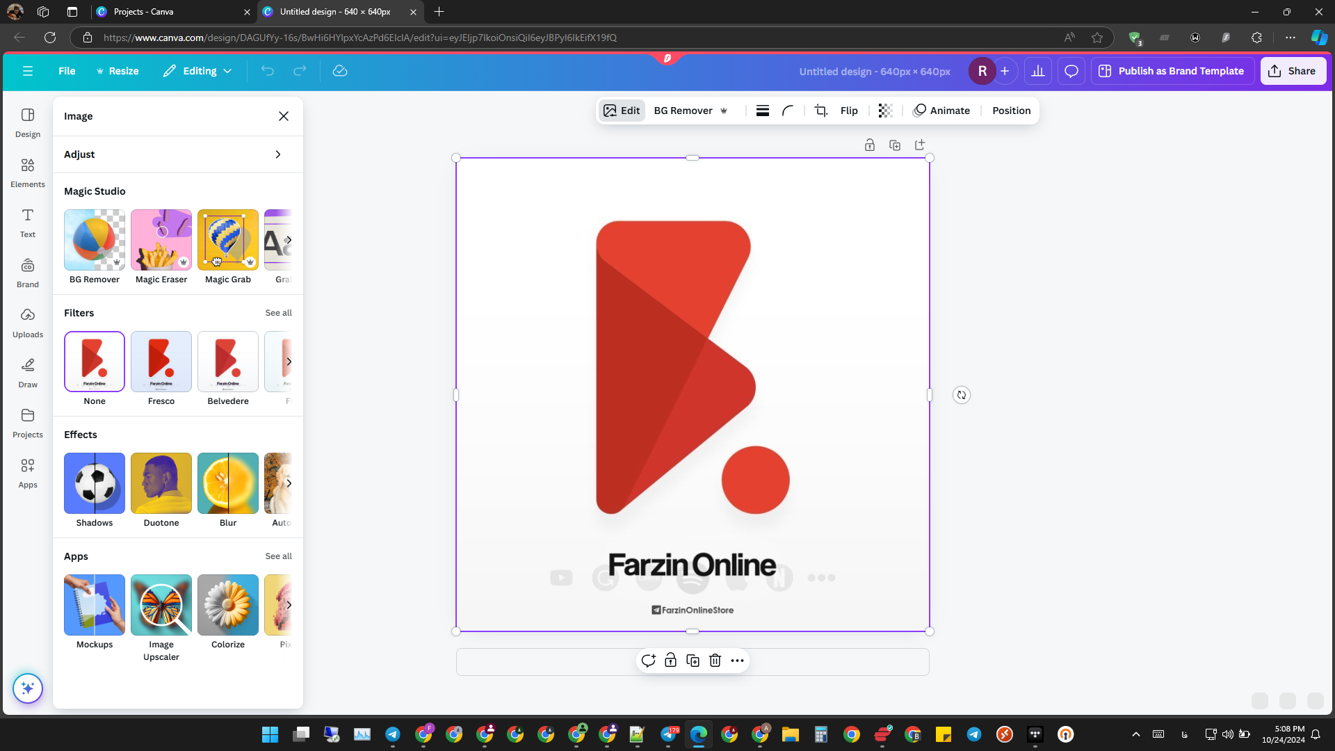
Task: Duplicate the page with top icon
Action: click(895, 145)
